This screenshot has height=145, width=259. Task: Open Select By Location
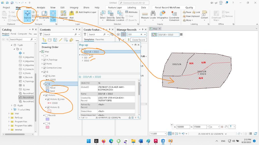point(120,16)
